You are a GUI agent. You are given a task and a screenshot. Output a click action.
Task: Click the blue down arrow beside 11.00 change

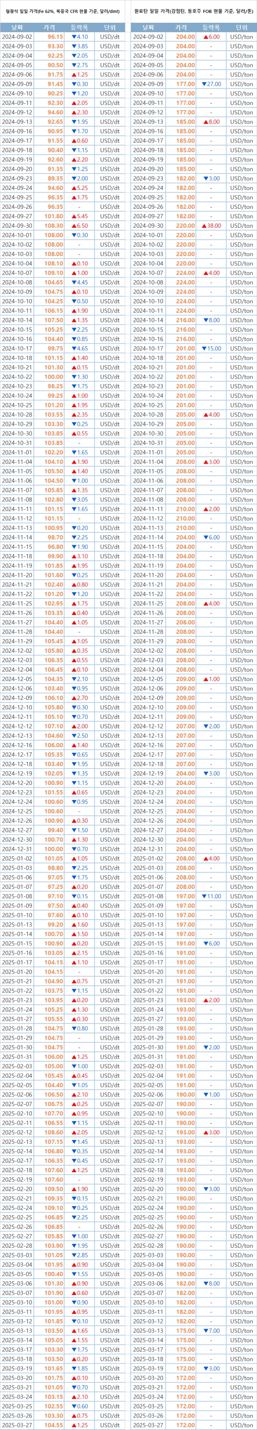click(204, 896)
